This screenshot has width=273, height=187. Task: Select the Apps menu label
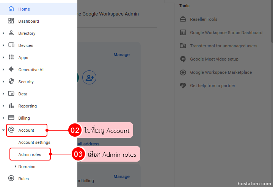click(23, 58)
